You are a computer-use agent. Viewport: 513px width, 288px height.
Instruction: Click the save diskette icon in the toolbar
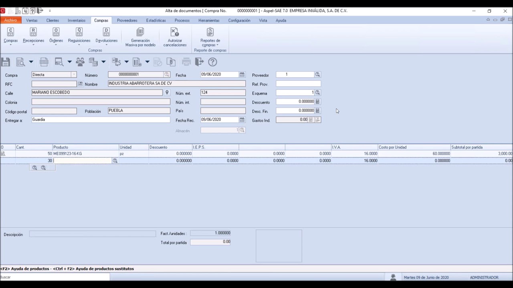click(x=5, y=62)
